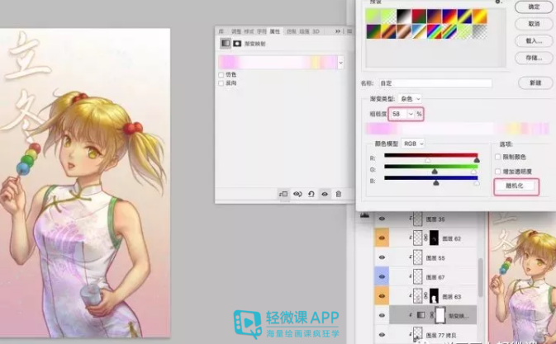Click the gradient preview bar in Properties panel
Image resolution: width=556 pixels, height=344 pixels.
tap(278, 63)
